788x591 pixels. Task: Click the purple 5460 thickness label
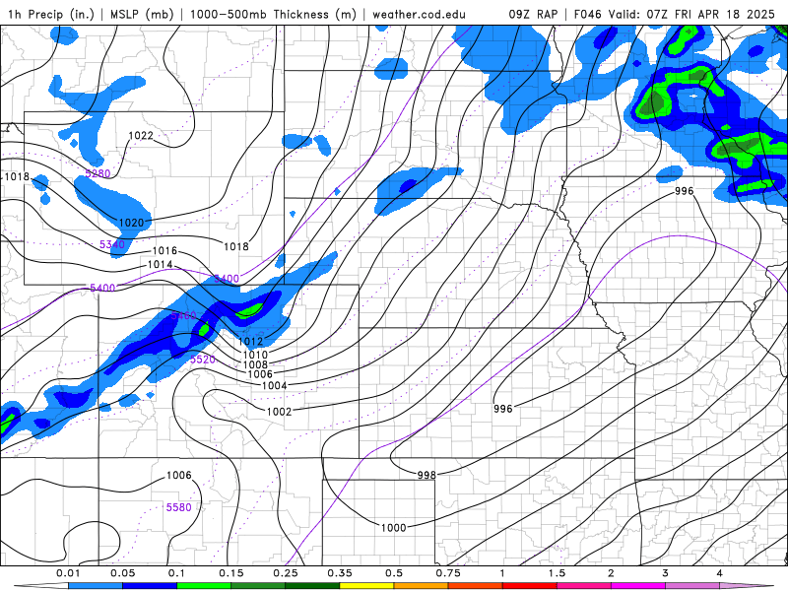[183, 315]
